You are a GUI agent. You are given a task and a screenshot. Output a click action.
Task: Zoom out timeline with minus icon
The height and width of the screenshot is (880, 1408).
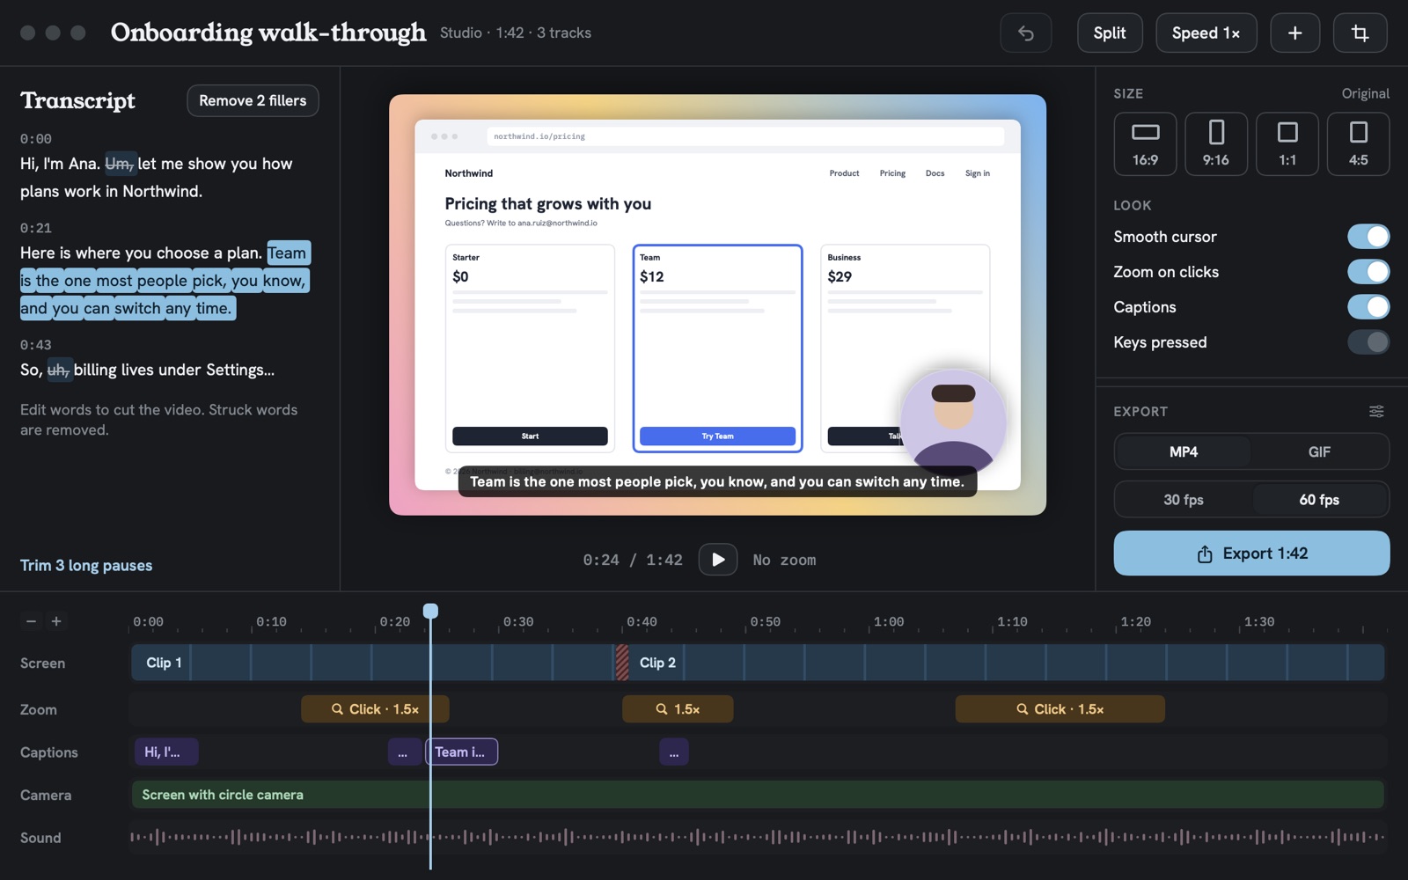[32, 621]
